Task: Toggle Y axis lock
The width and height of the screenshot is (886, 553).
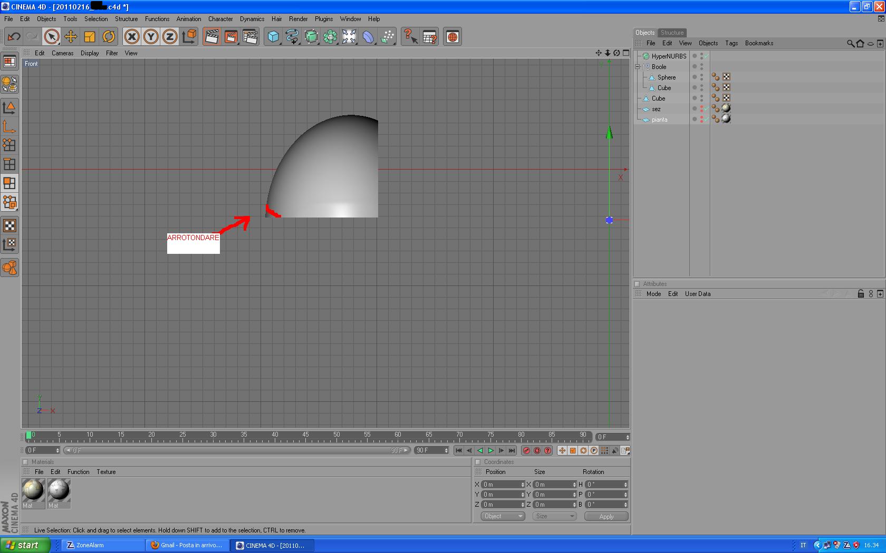Action: (151, 37)
